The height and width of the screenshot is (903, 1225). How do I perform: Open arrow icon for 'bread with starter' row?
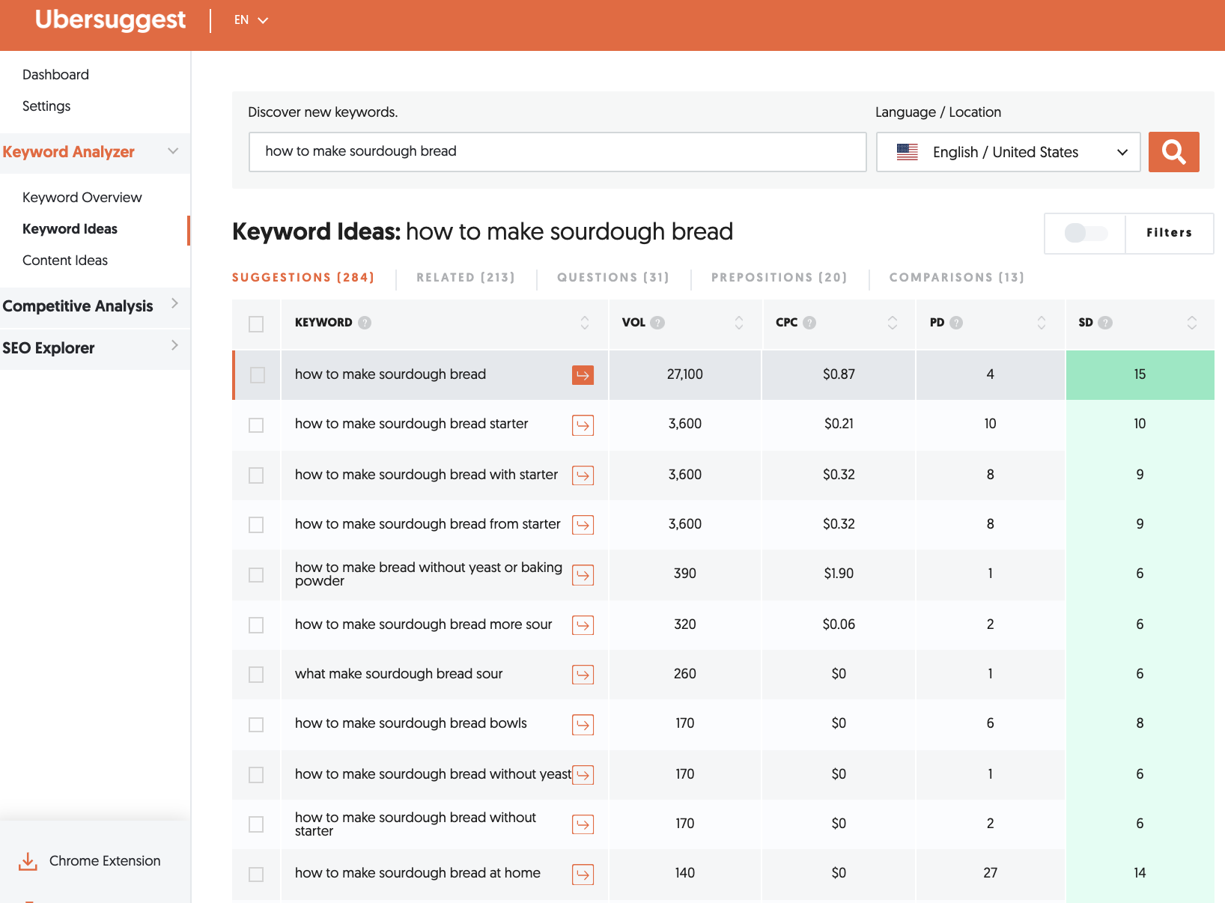(x=583, y=475)
